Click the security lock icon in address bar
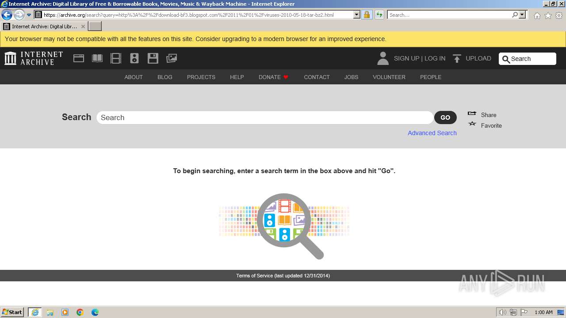The width and height of the screenshot is (566, 318). (367, 15)
